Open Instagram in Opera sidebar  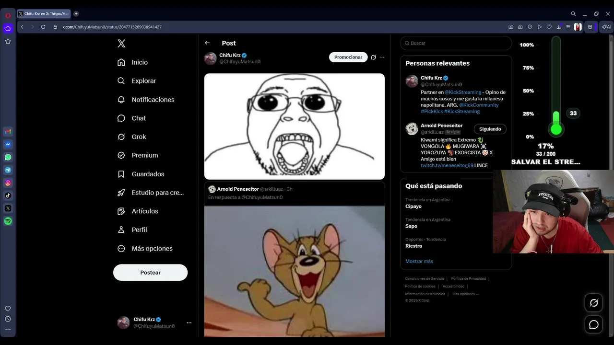click(8, 183)
